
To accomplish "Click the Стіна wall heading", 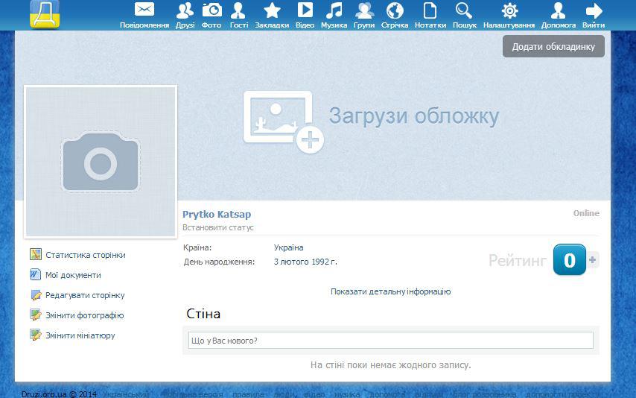I will tap(203, 314).
